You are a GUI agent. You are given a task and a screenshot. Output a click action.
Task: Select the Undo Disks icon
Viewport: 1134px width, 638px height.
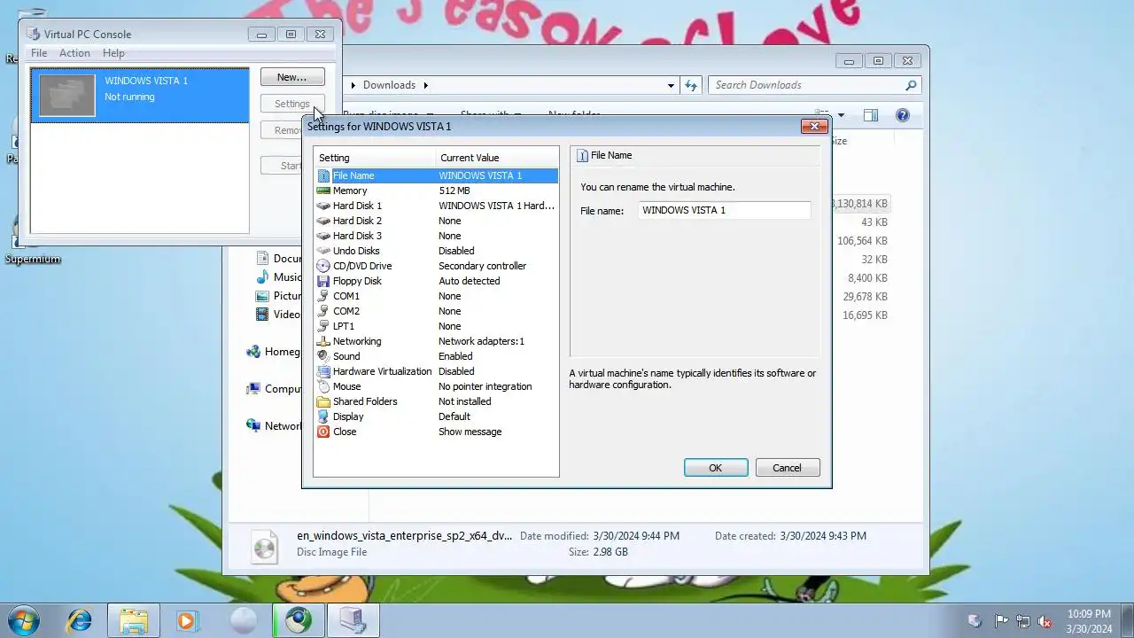[x=323, y=251]
